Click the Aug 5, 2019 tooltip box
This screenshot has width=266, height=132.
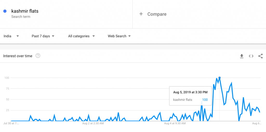[x=190, y=96]
